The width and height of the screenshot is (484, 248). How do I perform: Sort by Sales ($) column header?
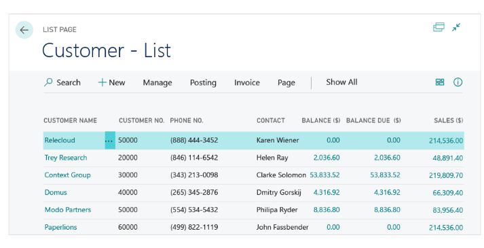[448, 120]
